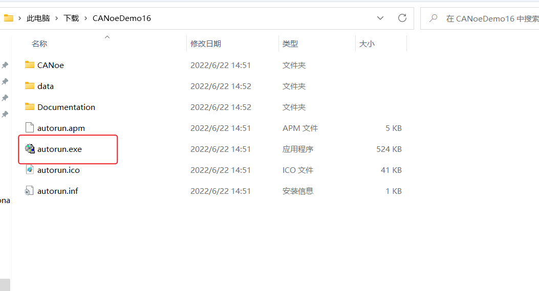The image size is (539, 291).
Task: Expand chevron after 此电脑 breadcrumb
Action: coord(56,18)
